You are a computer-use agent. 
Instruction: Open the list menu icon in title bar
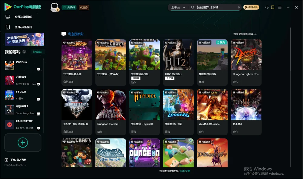[280, 7]
